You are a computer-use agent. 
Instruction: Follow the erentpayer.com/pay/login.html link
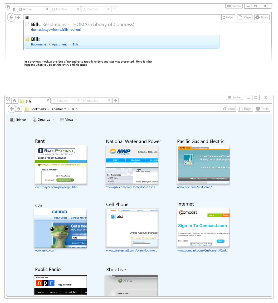click(x=57, y=187)
